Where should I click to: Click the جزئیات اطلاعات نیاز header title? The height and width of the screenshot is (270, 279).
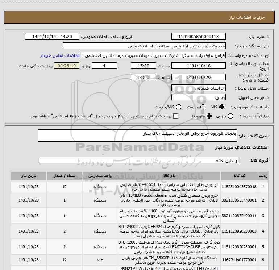tap(247, 17)
